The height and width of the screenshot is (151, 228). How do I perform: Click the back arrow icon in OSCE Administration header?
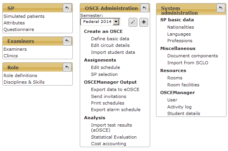(x=144, y=8)
